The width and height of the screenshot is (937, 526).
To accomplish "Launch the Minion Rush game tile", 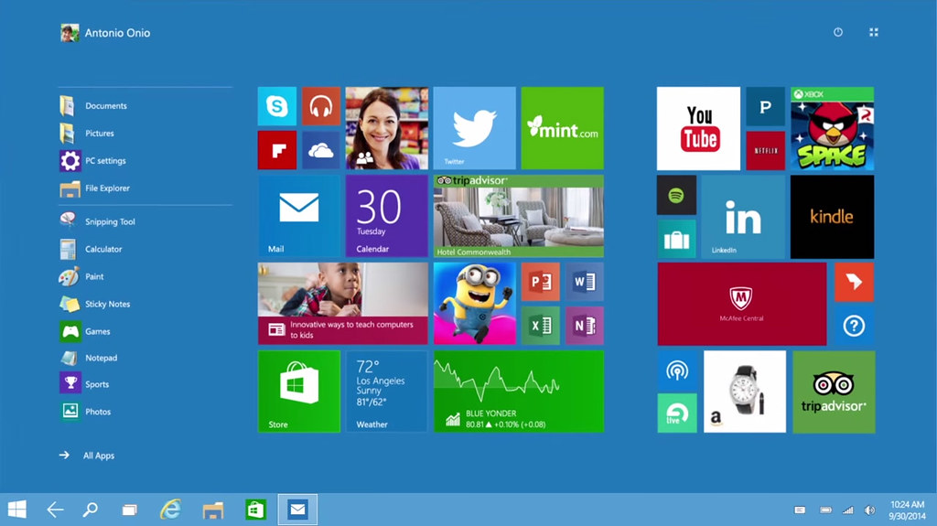I will [475, 304].
